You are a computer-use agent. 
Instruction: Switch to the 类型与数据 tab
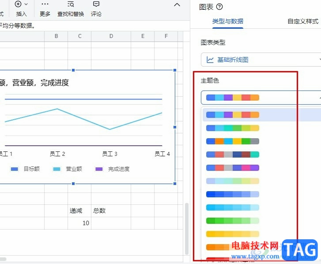click(227, 21)
